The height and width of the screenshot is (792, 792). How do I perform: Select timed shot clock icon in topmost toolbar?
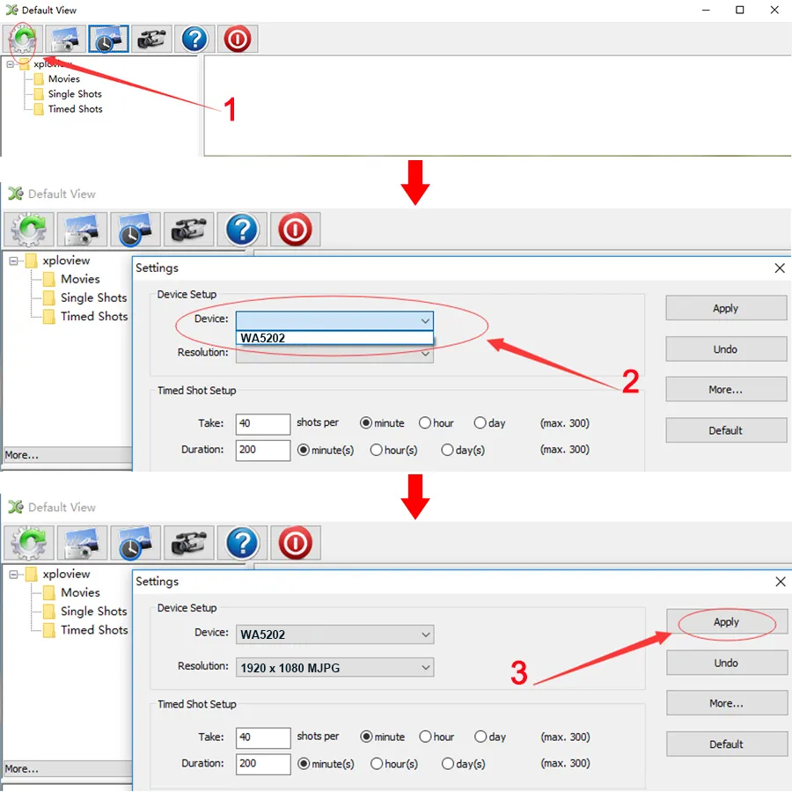point(108,40)
